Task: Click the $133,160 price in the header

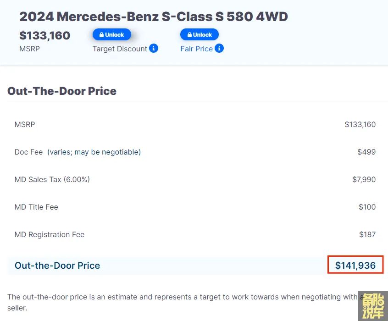Action: click(44, 35)
